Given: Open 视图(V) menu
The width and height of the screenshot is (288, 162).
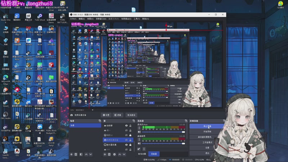Looking at the screenshot, I should 90,19.
